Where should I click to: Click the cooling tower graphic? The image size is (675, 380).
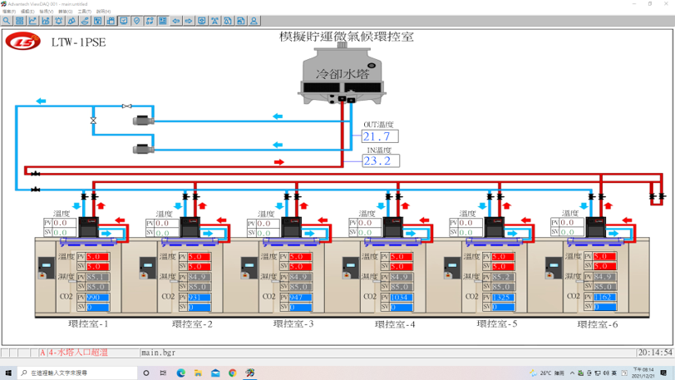(342, 73)
